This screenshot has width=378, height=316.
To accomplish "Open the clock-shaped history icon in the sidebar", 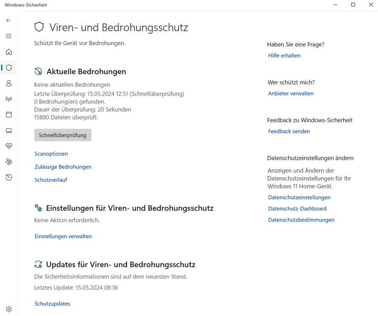I will 9,177.
